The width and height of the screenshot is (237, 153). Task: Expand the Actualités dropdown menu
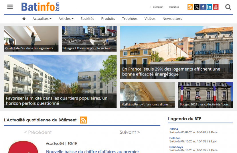pyautogui.click(x=42, y=19)
